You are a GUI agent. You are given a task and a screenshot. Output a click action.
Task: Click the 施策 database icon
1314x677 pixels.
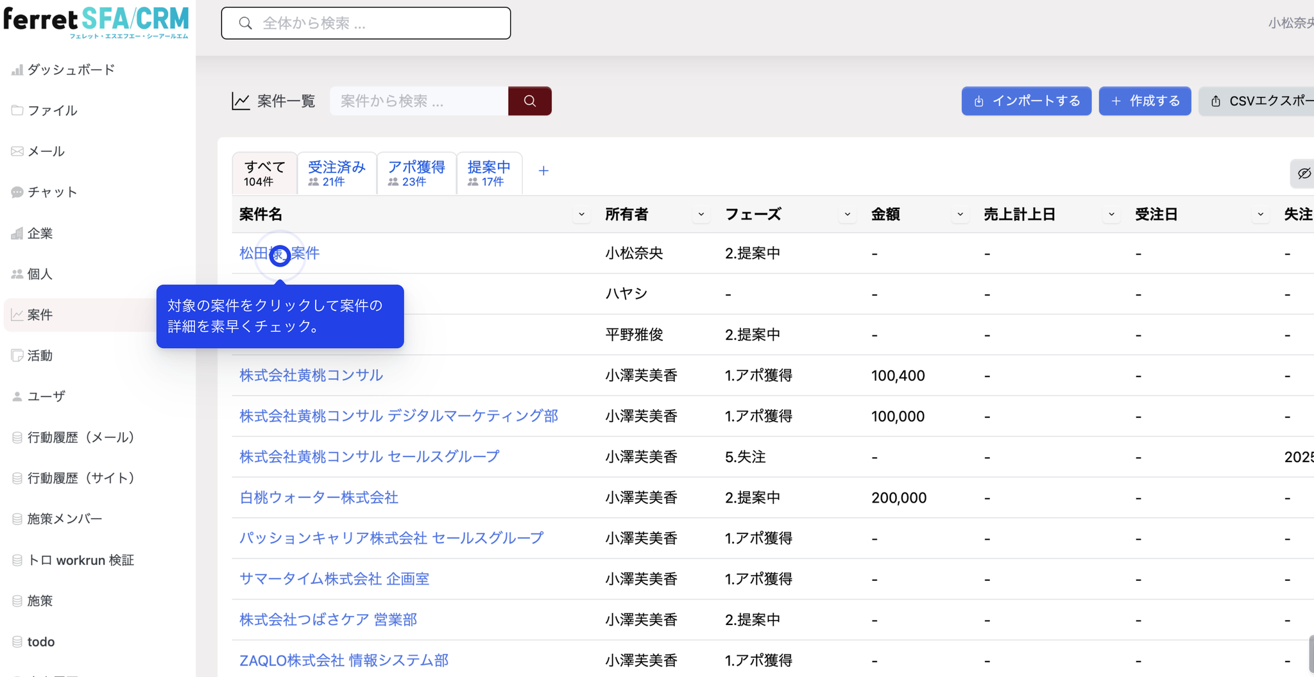[17, 601]
